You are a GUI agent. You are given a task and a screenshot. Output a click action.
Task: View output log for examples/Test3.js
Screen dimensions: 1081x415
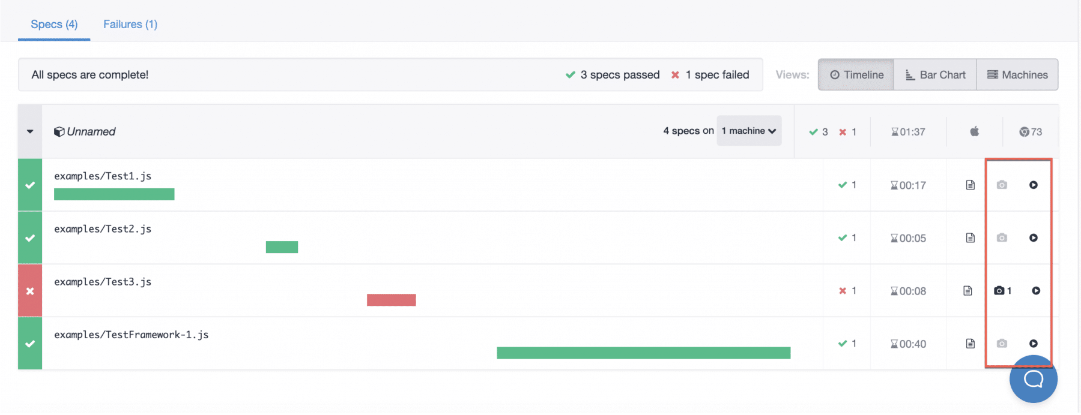tap(967, 291)
